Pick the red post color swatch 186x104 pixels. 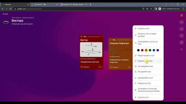point(142,50)
